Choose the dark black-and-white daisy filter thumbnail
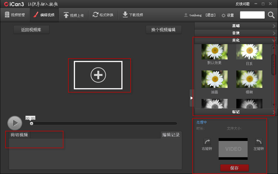 (249, 104)
